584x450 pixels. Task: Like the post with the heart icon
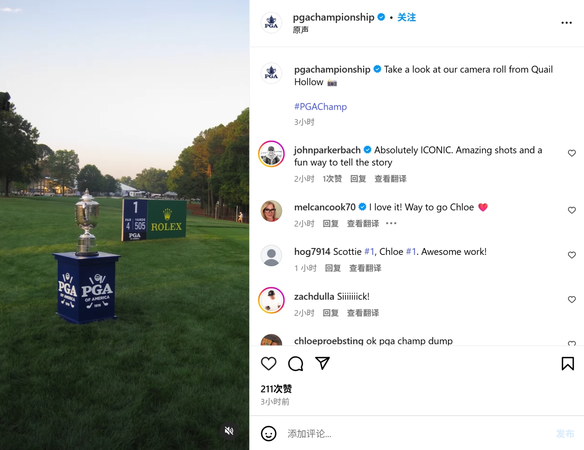(x=269, y=364)
